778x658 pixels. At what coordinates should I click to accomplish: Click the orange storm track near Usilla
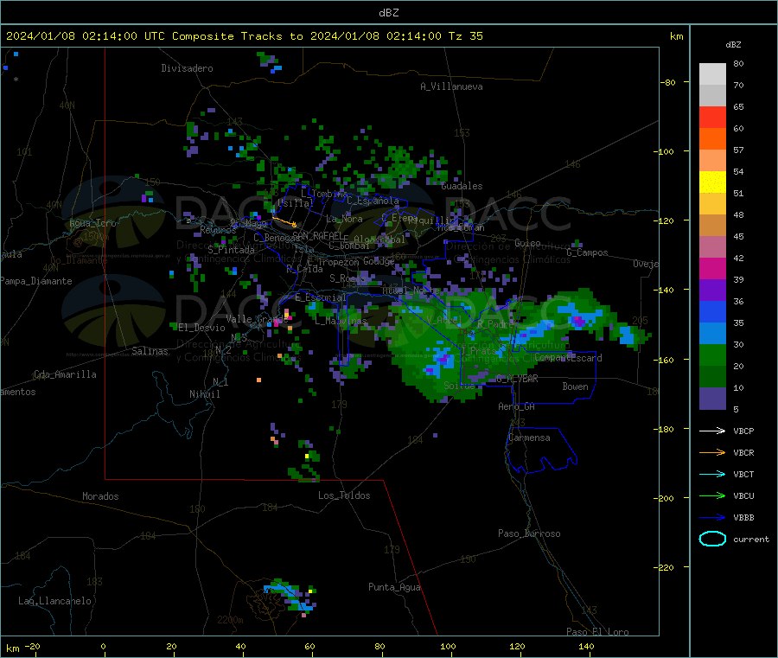click(284, 221)
